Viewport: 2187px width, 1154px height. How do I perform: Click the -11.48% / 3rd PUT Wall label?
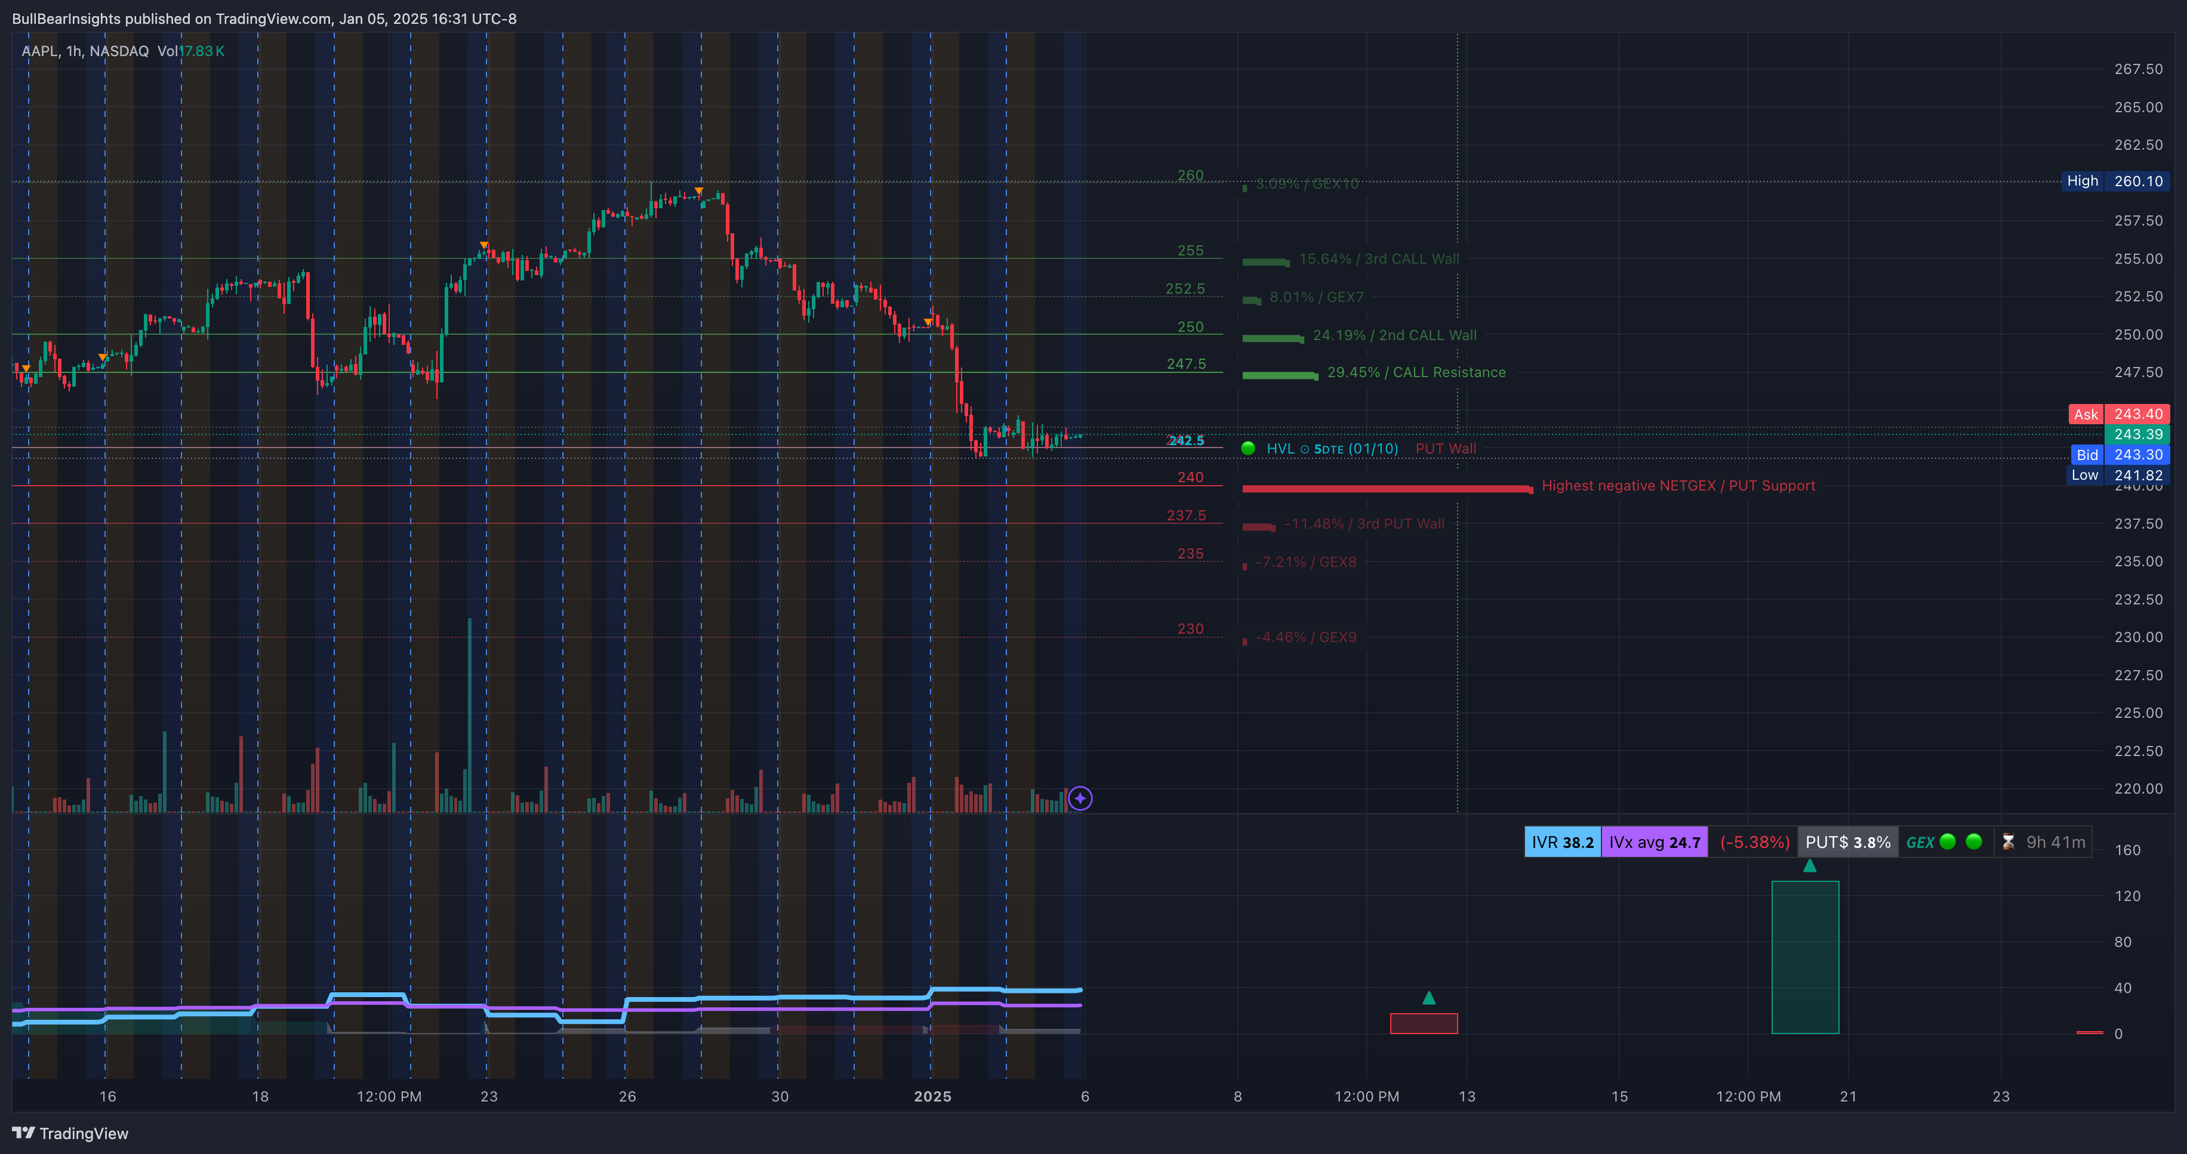point(1364,523)
